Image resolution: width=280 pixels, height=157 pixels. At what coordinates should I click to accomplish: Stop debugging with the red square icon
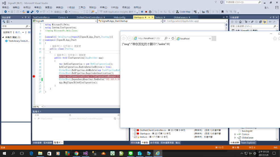(146, 12)
